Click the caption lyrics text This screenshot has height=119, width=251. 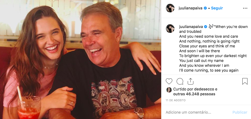[213, 48]
